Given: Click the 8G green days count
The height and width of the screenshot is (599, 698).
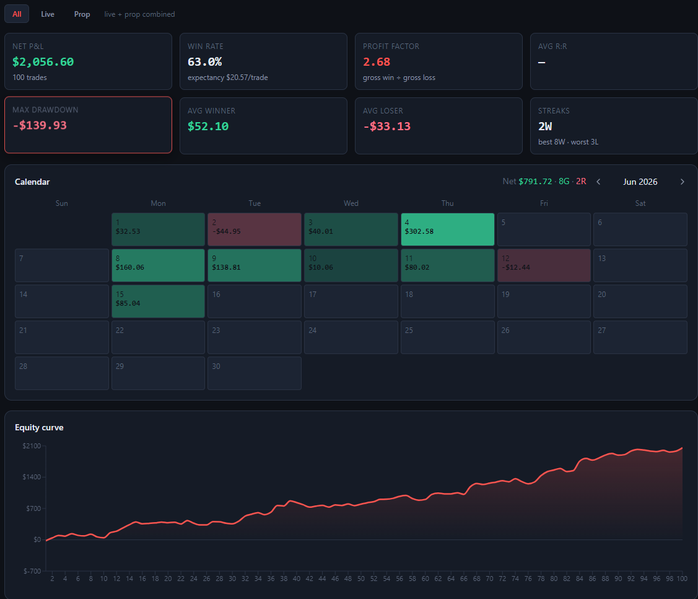Looking at the screenshot, I should pos(564,182).
